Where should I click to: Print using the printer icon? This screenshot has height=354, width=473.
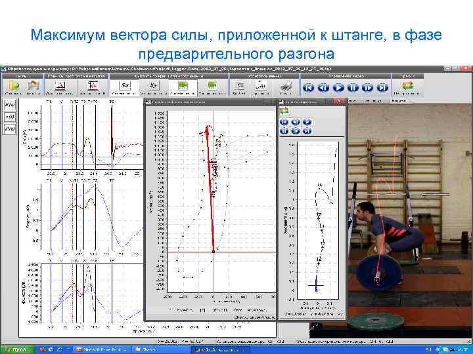point(285,87)
